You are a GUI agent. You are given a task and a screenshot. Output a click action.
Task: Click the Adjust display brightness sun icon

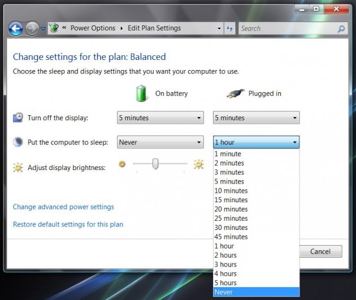coord(18,167)
